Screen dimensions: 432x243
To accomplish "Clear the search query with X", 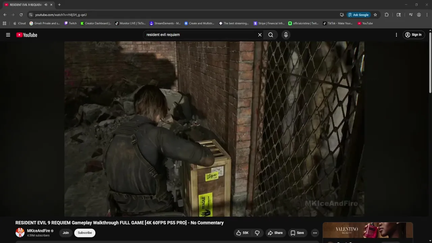I will point(260,35).
